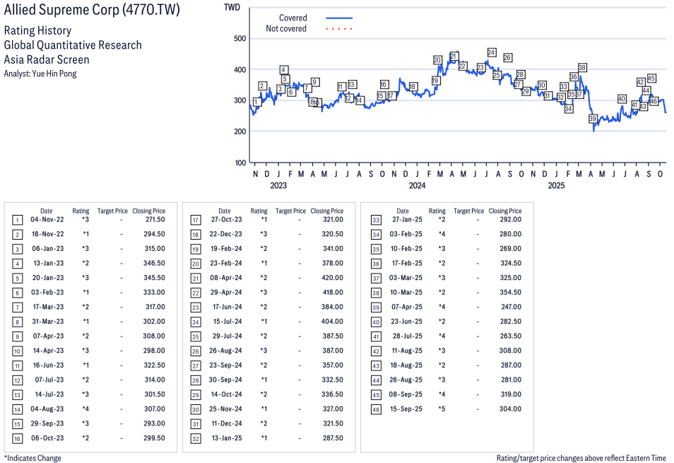
Task: Select chart marker 4 near early 2023
Action: click(283, 70)
